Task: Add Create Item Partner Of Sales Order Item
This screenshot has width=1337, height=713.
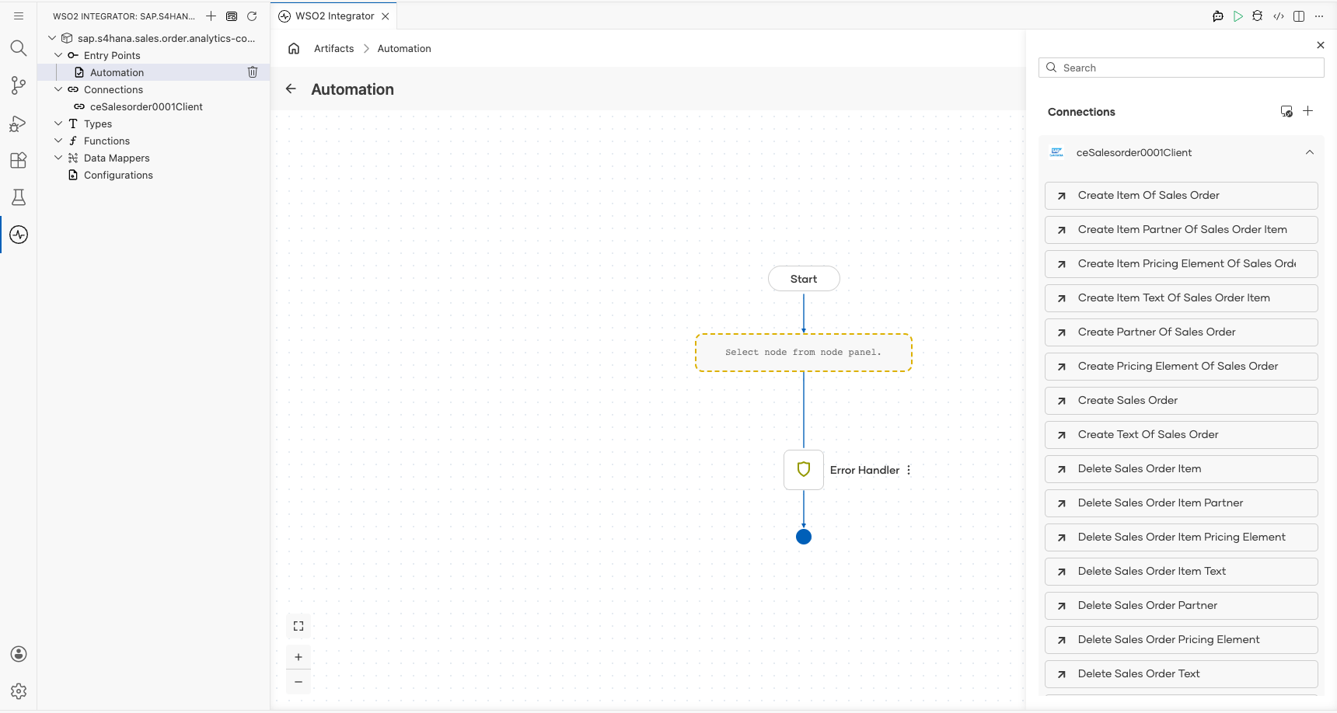Action: pos(1182,230)
